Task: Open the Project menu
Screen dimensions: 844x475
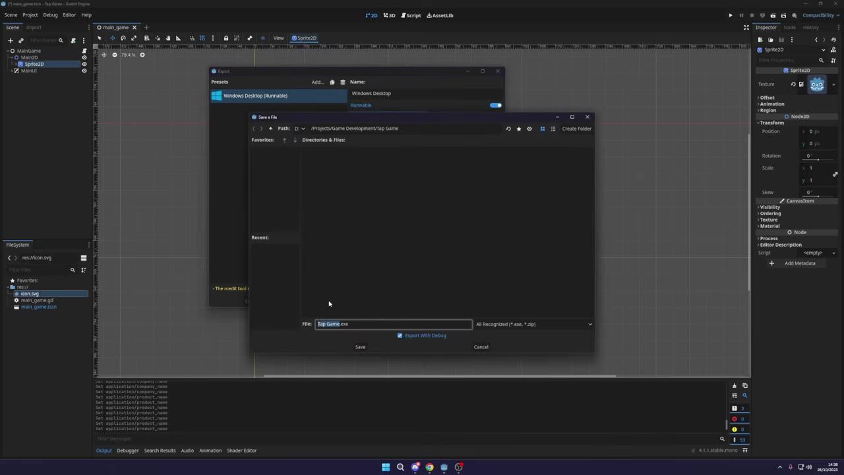Action: (x=30, y=15)
